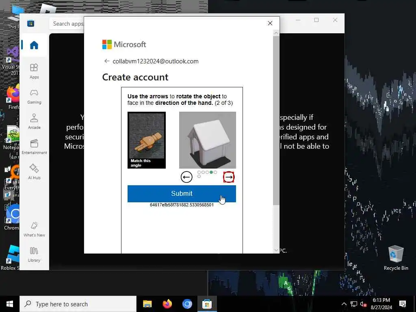This screenshot has height=312, width=416.
Task: Select the Recycle Bin desktop icon
Action: pos(396,257)
